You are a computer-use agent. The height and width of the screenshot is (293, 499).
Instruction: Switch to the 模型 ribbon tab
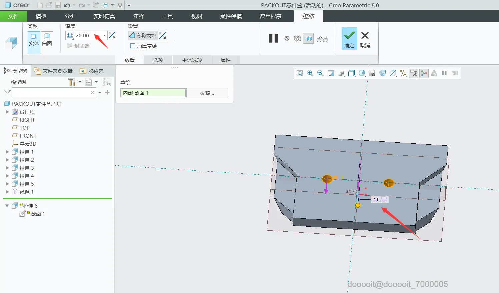coord(41,16)
